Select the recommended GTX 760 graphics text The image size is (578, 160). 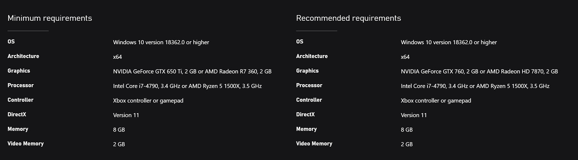pyautogui.click(x=479, y=71)
